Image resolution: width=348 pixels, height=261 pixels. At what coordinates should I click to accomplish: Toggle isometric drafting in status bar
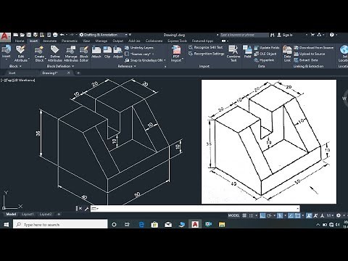[280, 215]
